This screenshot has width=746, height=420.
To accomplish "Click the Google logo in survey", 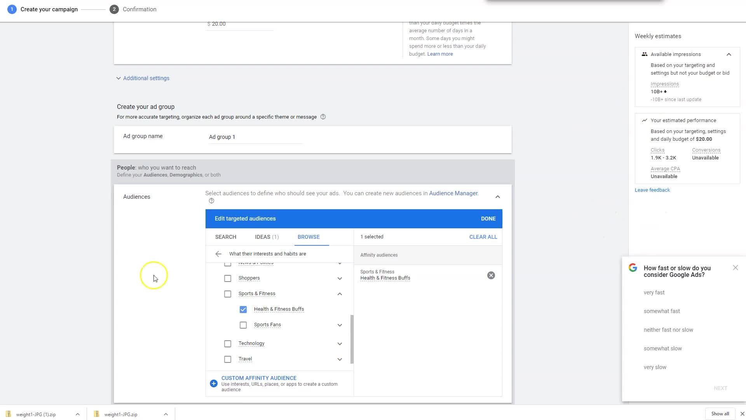I will click(633, 268).
